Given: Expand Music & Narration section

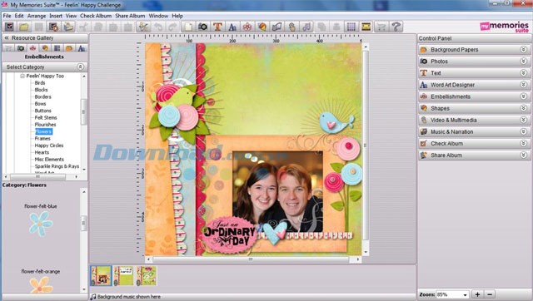Looking at the screenshot, I should [x=524, y=131].
